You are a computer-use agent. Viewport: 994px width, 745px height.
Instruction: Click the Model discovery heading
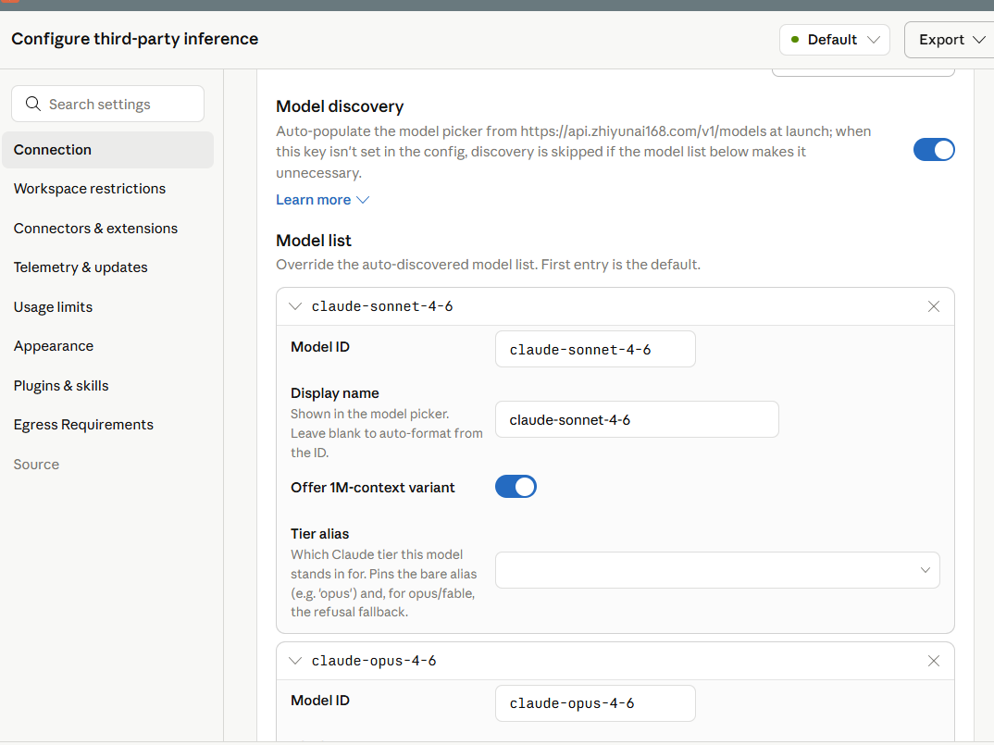pyautogui.click(x=340, y=106)
